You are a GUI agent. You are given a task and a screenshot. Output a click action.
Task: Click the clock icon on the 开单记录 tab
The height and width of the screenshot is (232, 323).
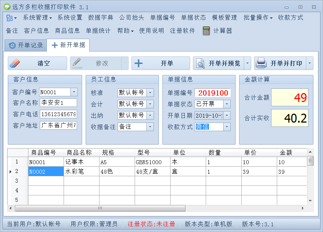point(12,45)
